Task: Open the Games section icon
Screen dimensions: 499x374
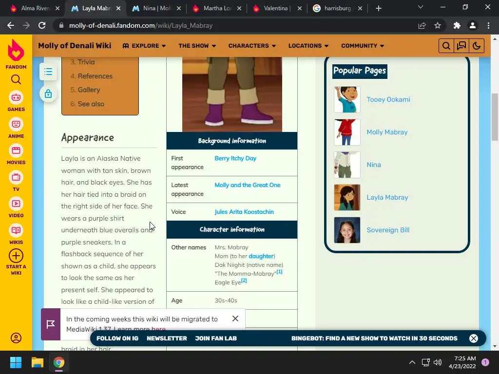Action: tap(16, 97)
